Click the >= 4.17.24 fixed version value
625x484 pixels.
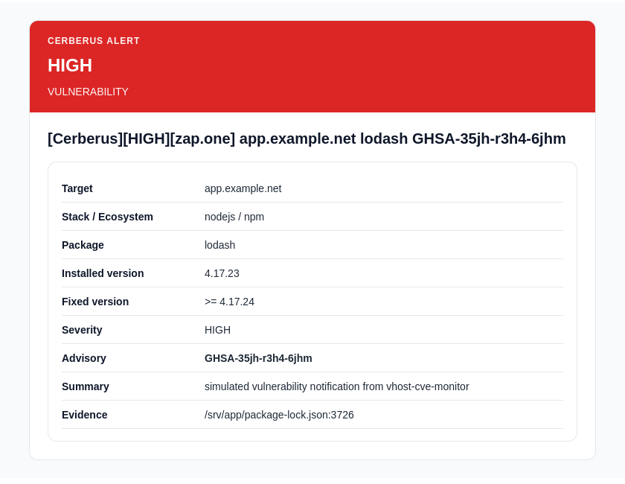point(229,302)
